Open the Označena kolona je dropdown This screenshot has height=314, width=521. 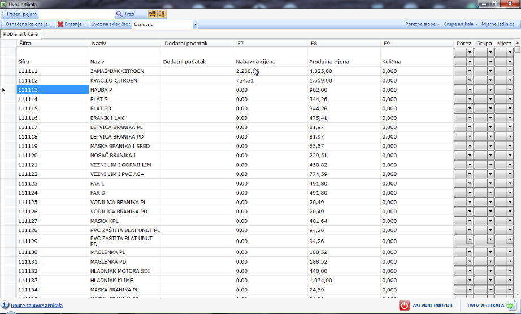(29, 24)
